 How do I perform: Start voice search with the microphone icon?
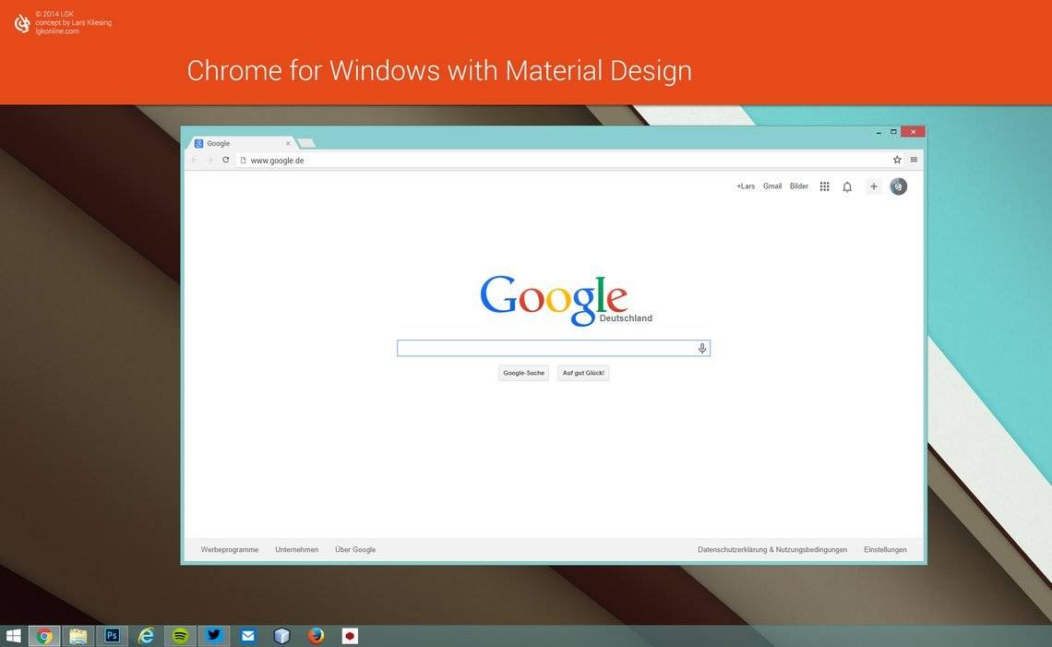701,348
